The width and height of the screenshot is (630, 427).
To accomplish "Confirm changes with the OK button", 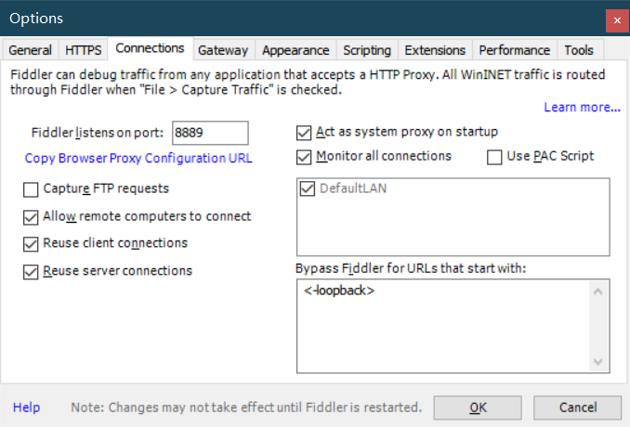I will click(478, 408).
